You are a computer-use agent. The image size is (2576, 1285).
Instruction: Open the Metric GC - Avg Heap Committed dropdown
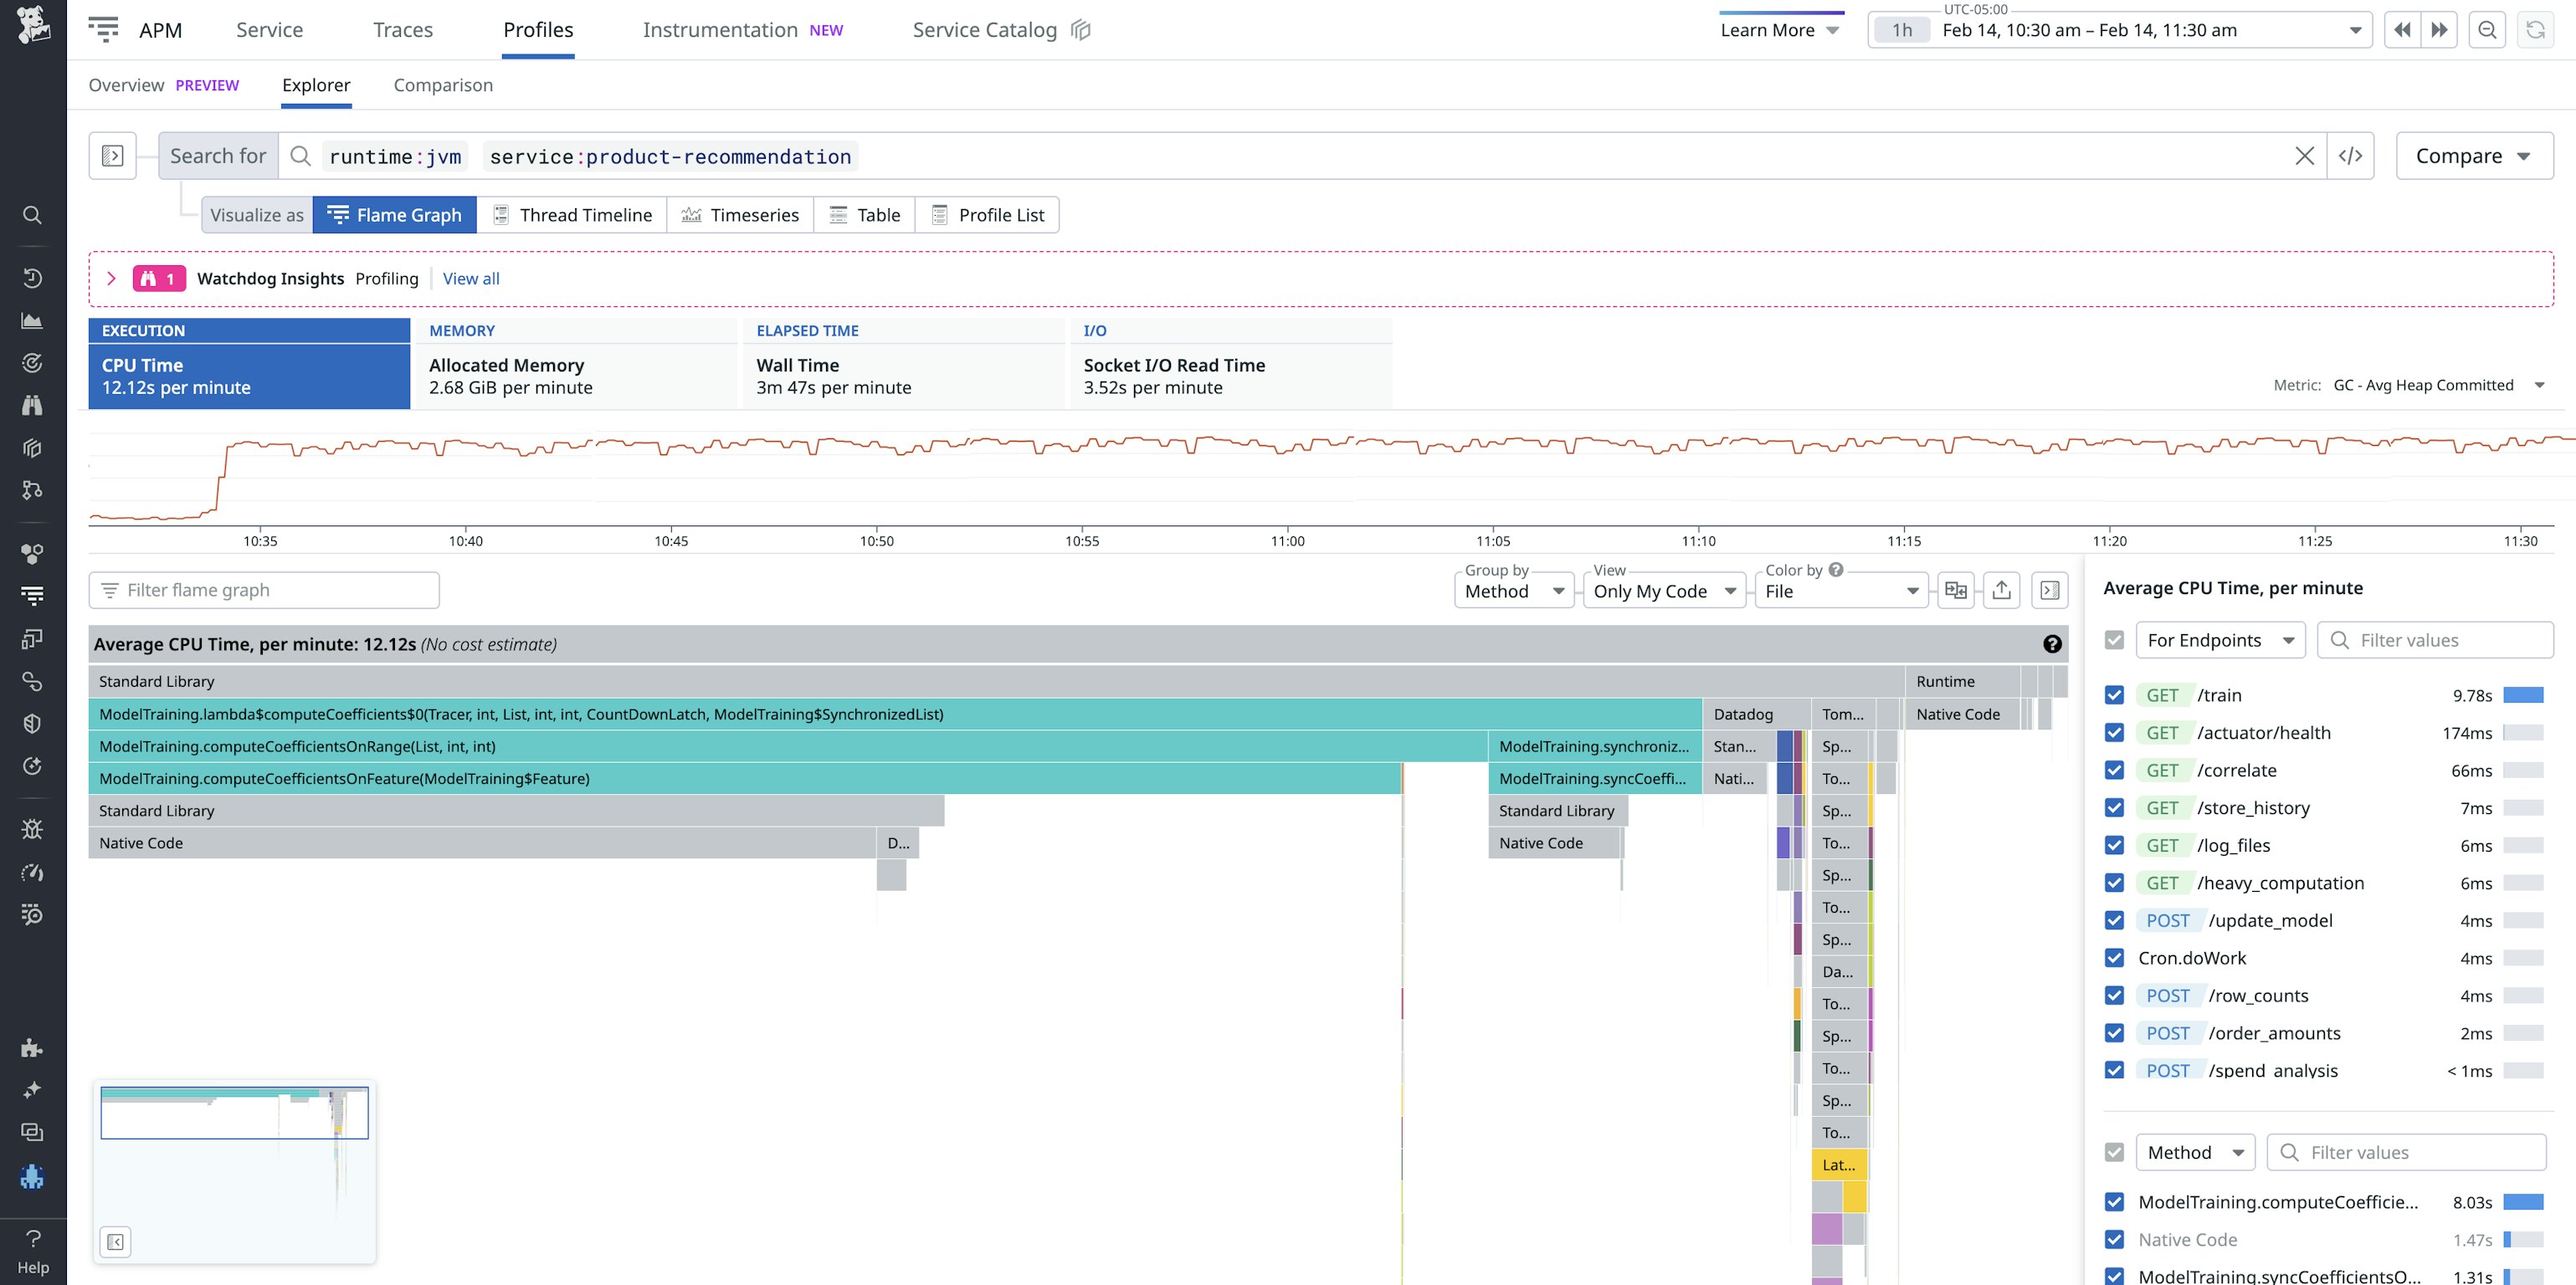tap(2440, 385)
